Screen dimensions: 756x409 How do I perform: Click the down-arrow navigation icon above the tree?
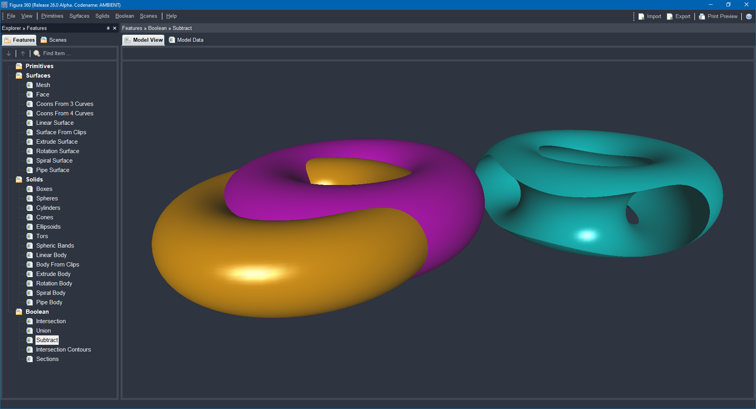[x=9, y=53]
